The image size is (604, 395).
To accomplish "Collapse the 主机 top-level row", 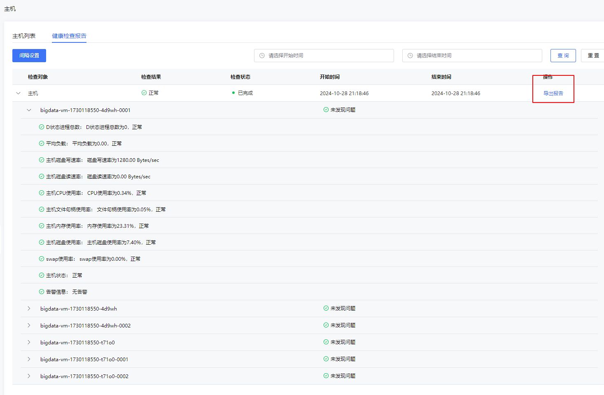I will click(x=18, y=93).
